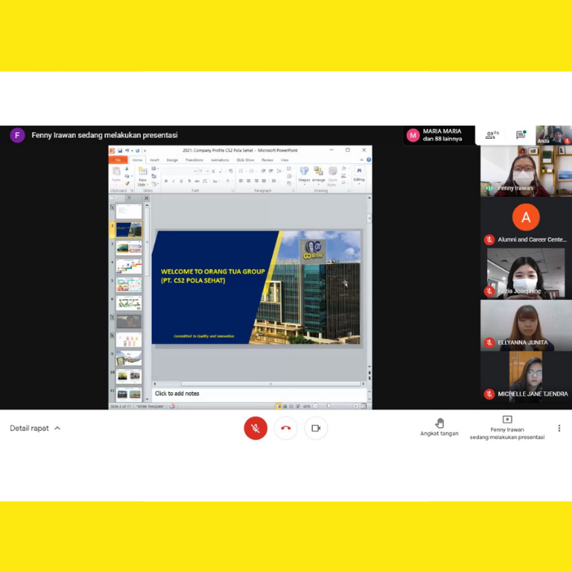Image resolution: width=572 pixels, height=572 pixels.
Task: Open the View ribbon tab
Action: (284, 160)
